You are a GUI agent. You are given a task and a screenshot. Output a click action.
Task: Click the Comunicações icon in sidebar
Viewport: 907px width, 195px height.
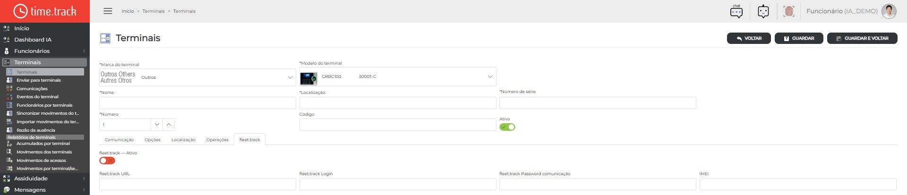coord(9,88)
